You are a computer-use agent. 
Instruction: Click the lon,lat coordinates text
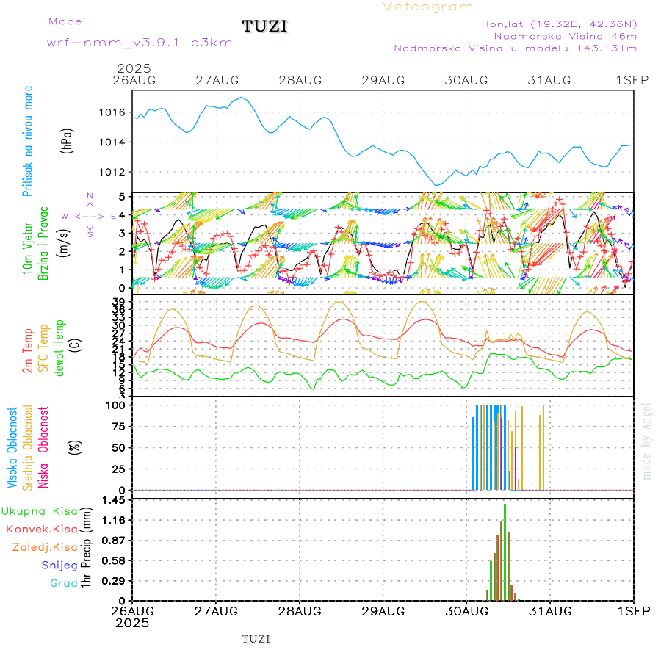click(x=561, y=24)
